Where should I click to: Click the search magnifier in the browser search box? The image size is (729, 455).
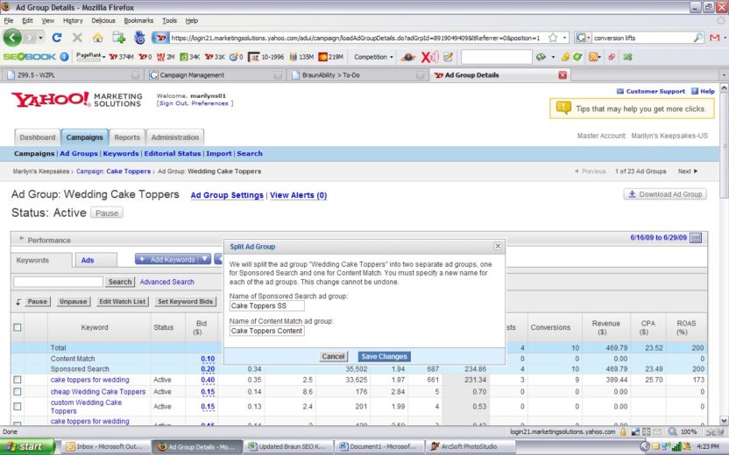coord(697,38)
